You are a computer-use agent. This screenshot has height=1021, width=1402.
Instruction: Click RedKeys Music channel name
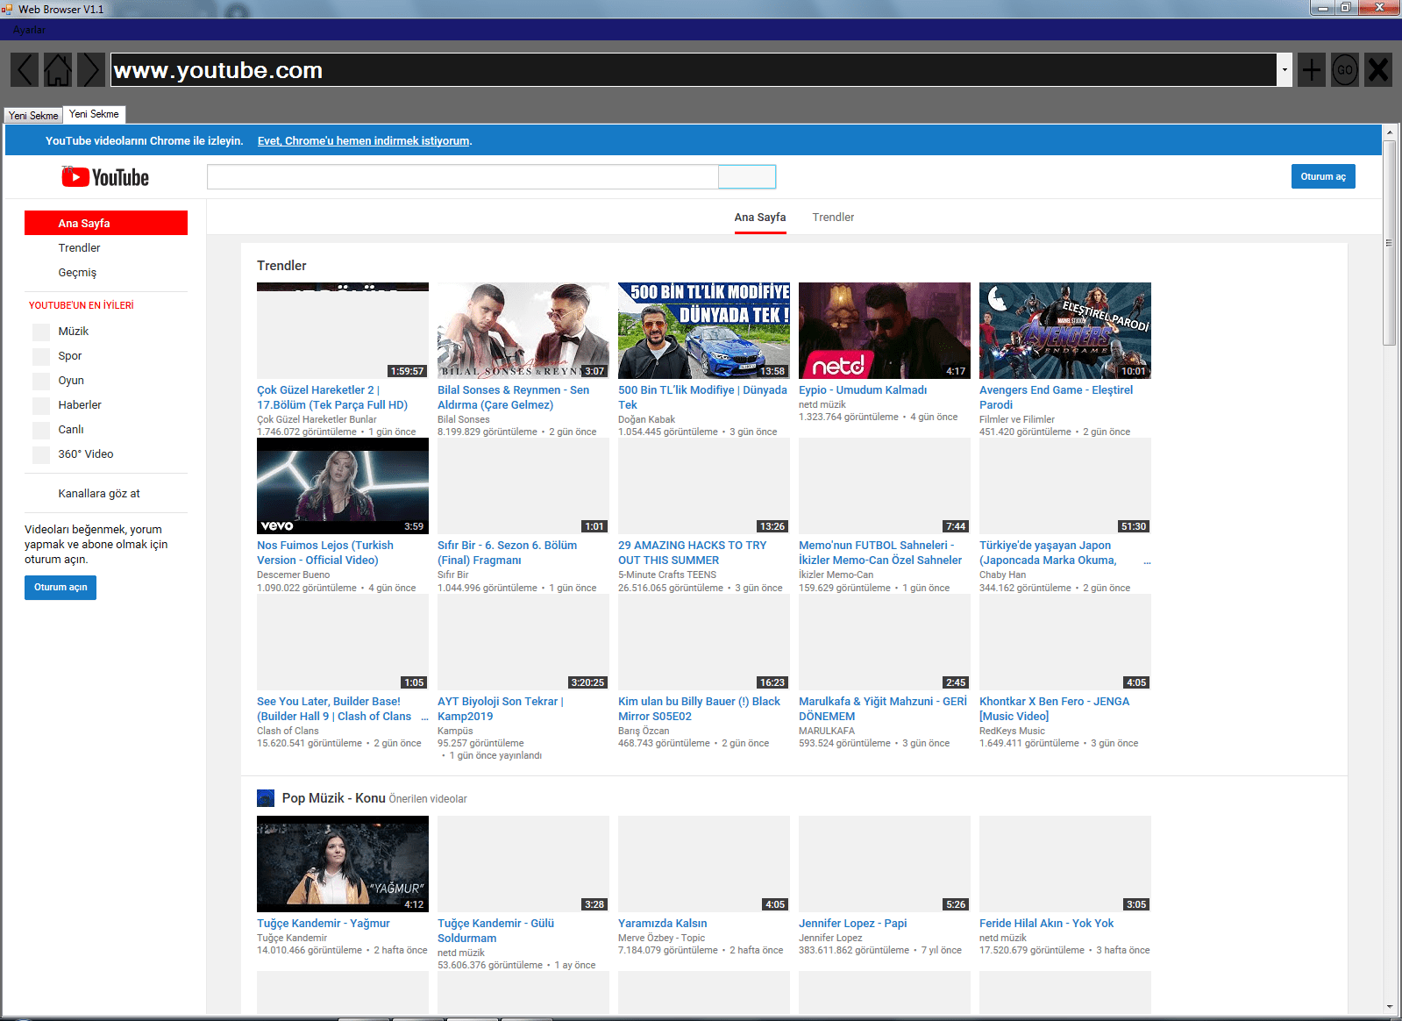click(x=1012, y=731)
